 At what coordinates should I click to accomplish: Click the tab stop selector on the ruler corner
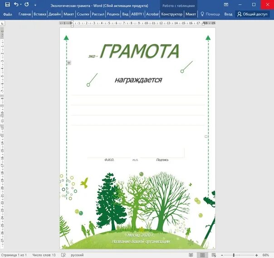2,23
